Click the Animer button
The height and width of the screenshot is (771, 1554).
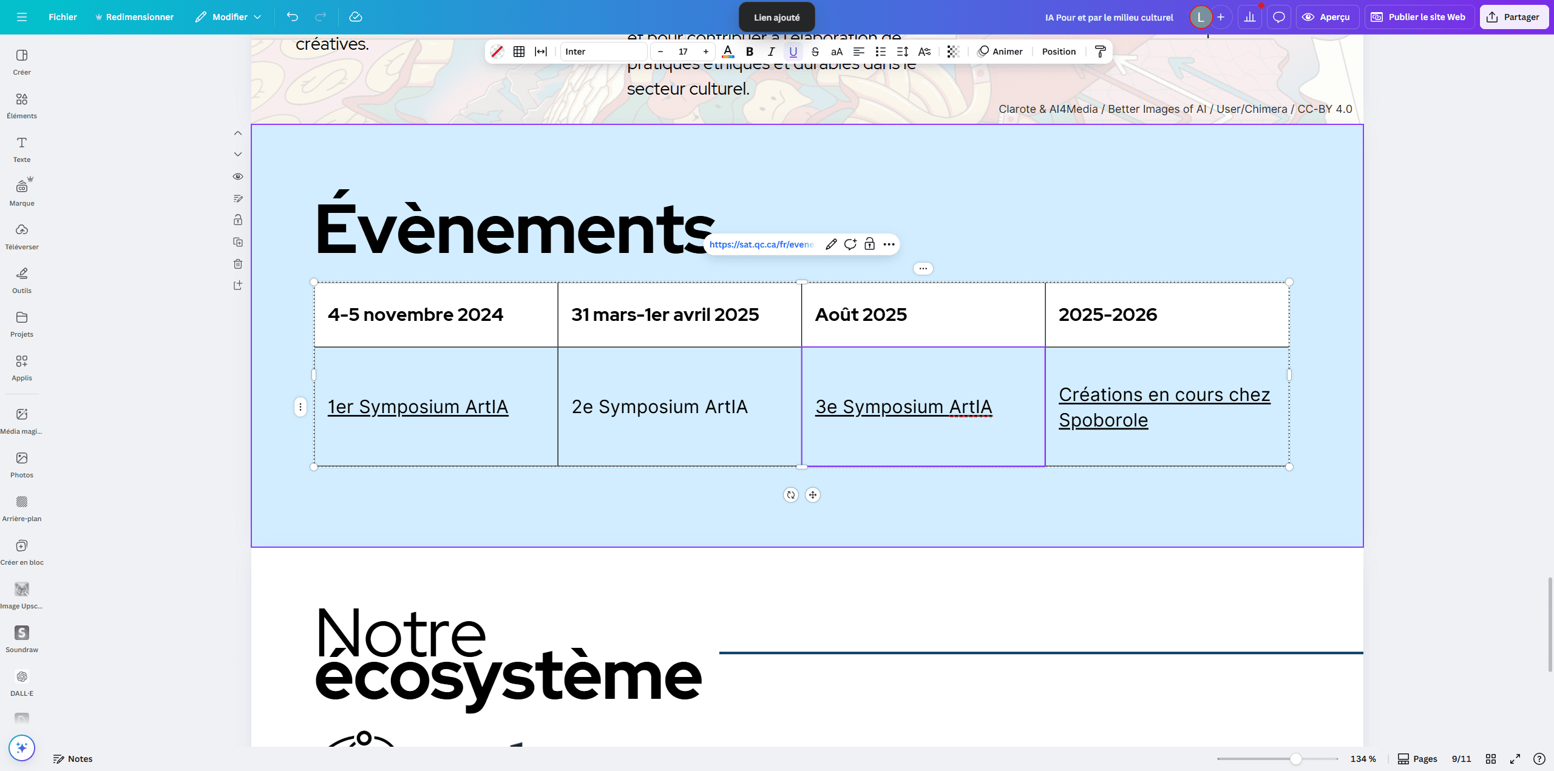point(1000,52)
